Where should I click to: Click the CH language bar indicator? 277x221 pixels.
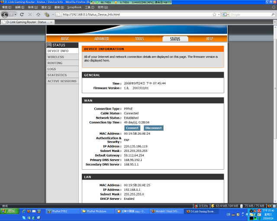pos(228,215)
